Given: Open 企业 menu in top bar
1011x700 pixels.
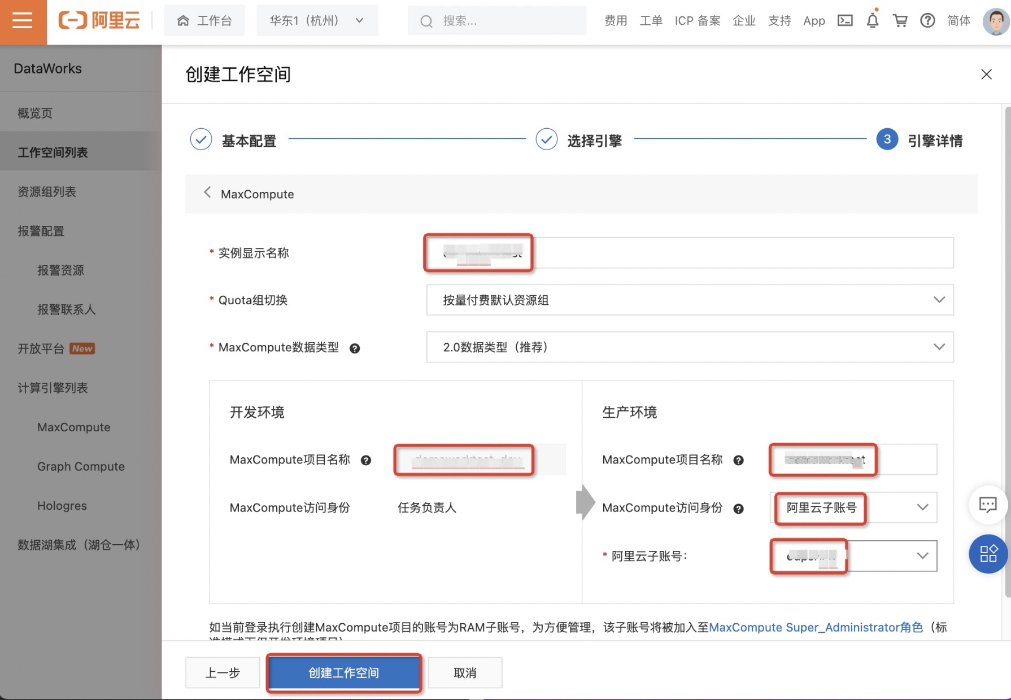Looking at the screenshot, I should coord(744,21).
